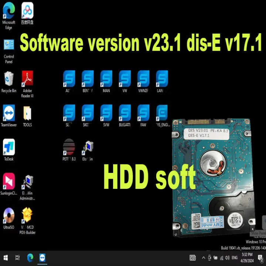This screenshot has height=266, width=266.
Task: Launch the ToDesk desktop shortcut
Action: click(8, 150)
